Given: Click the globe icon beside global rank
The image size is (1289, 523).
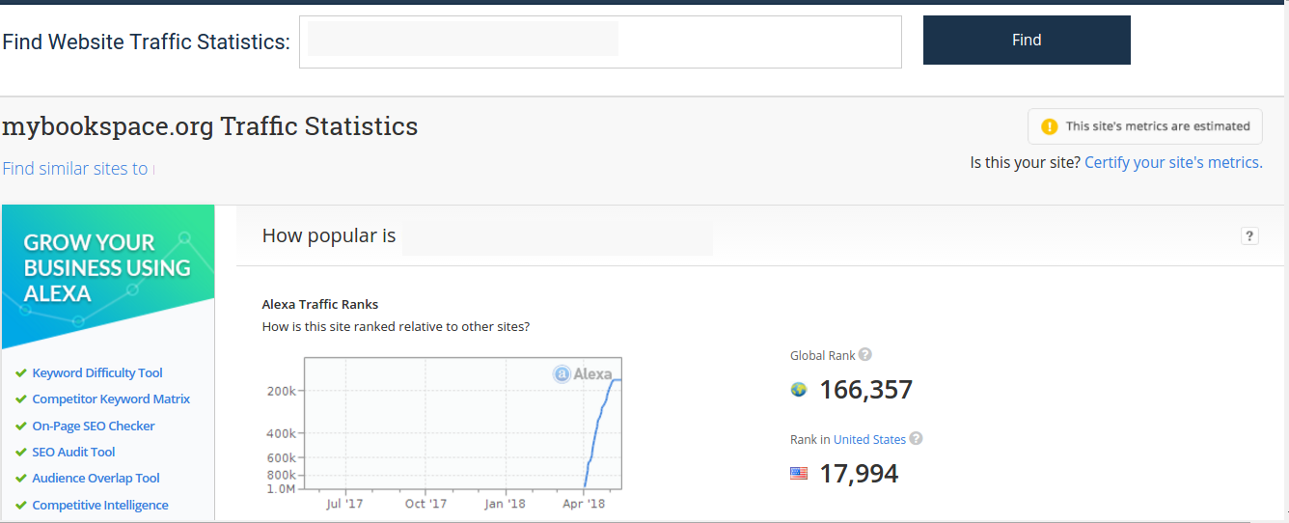Looking at the screenshot, I should pyautogui.click(x=799, y=390).
